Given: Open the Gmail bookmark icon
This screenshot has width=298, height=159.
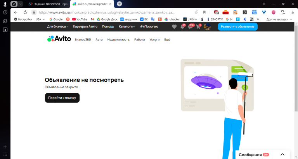Looking at the screenshot, I should coord(92,19).
